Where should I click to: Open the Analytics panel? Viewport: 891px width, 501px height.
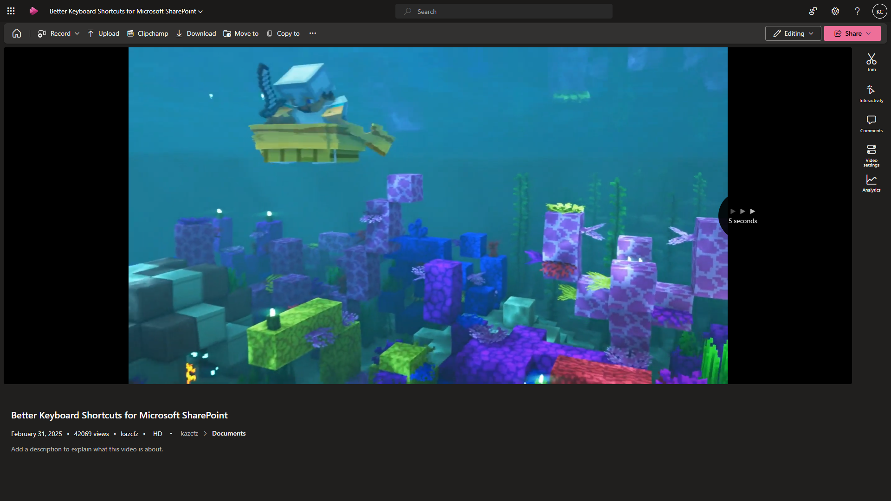click(x=871, y=183)
